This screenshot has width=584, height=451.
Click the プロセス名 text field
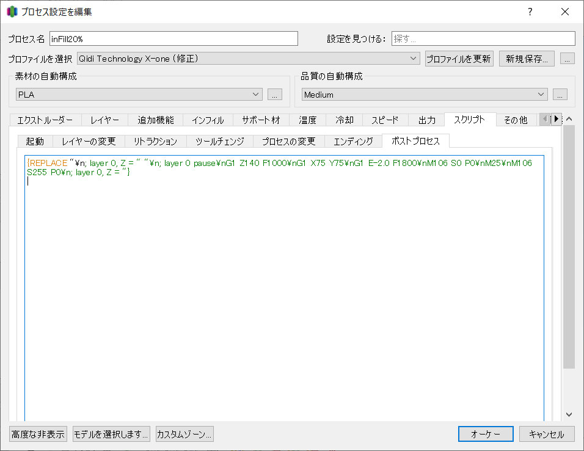173,38
